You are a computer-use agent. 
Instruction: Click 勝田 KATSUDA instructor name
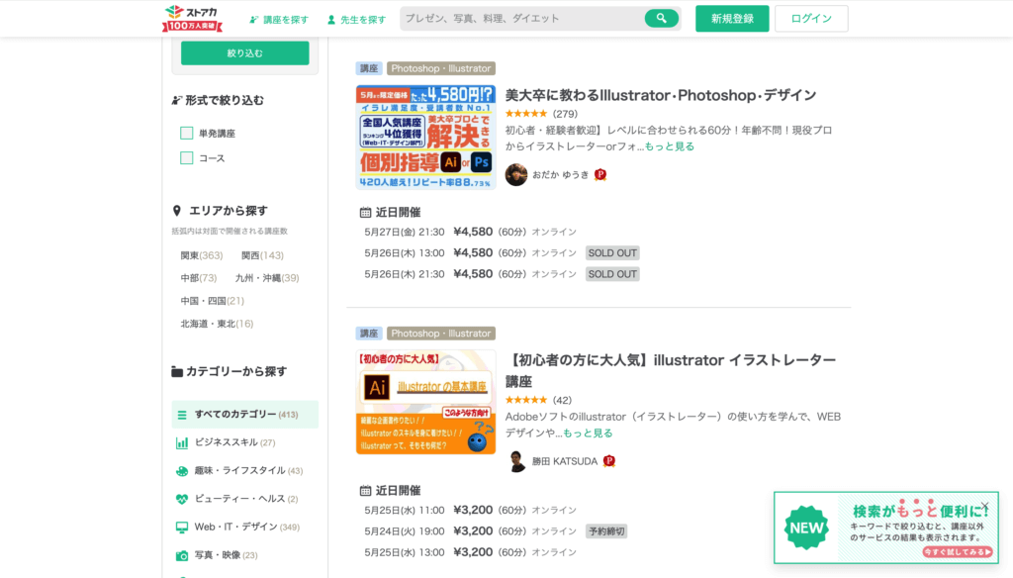coord(565,461)
